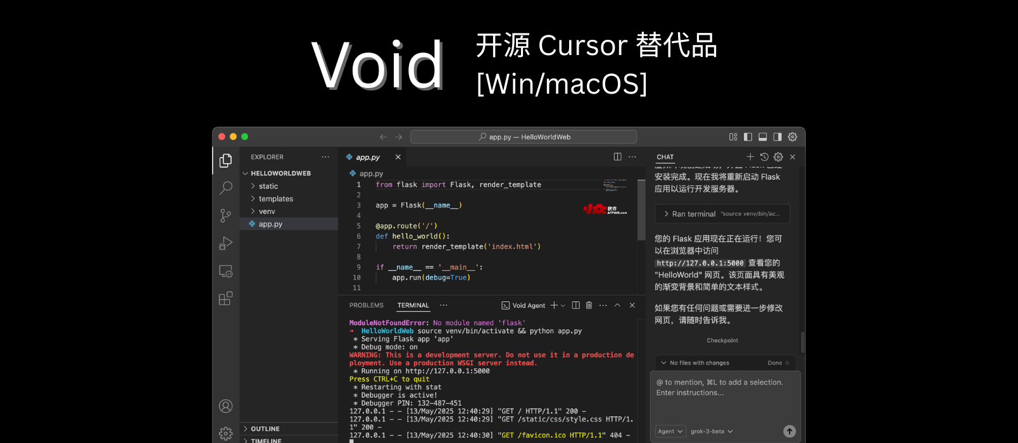Open the Search view in activity bar

click(225, 188)
